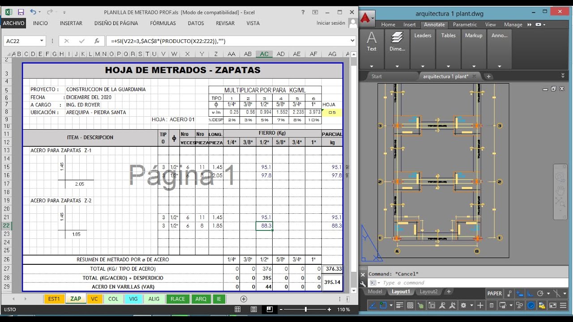Open ribbon display options in Excel
Screen dimensions: 573x322
point(316,12)
